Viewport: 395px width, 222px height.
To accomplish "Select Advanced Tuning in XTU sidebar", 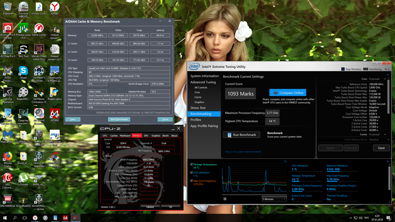I will (x=203, y=82).
